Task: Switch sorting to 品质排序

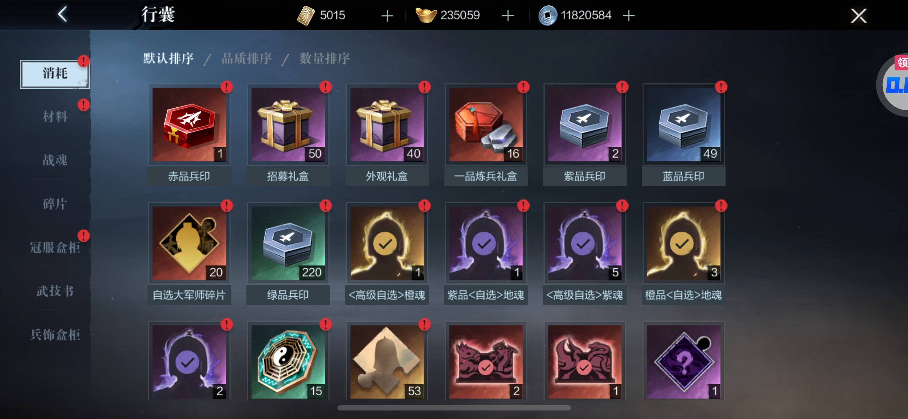Action: (247, 58)
